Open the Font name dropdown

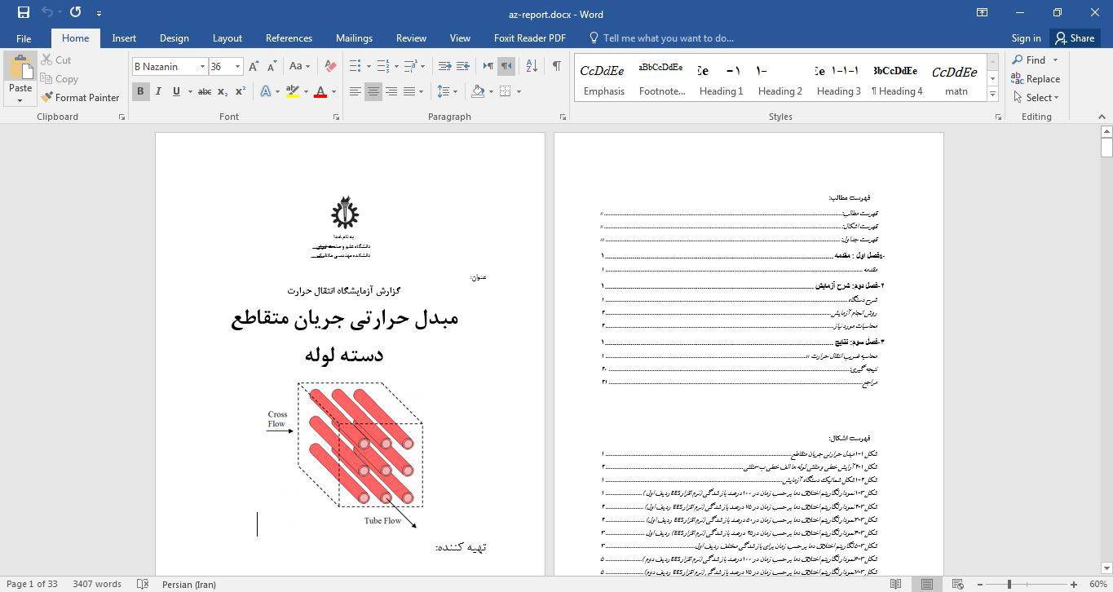pos(201,66)
